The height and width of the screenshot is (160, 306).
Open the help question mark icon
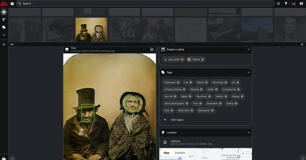click(x=12, y=4)
